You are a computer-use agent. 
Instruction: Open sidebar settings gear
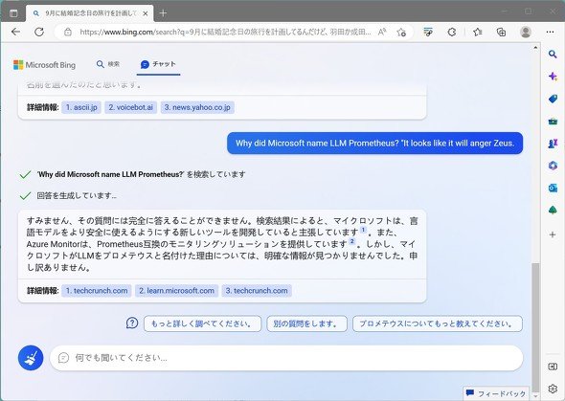coord(553,389)
